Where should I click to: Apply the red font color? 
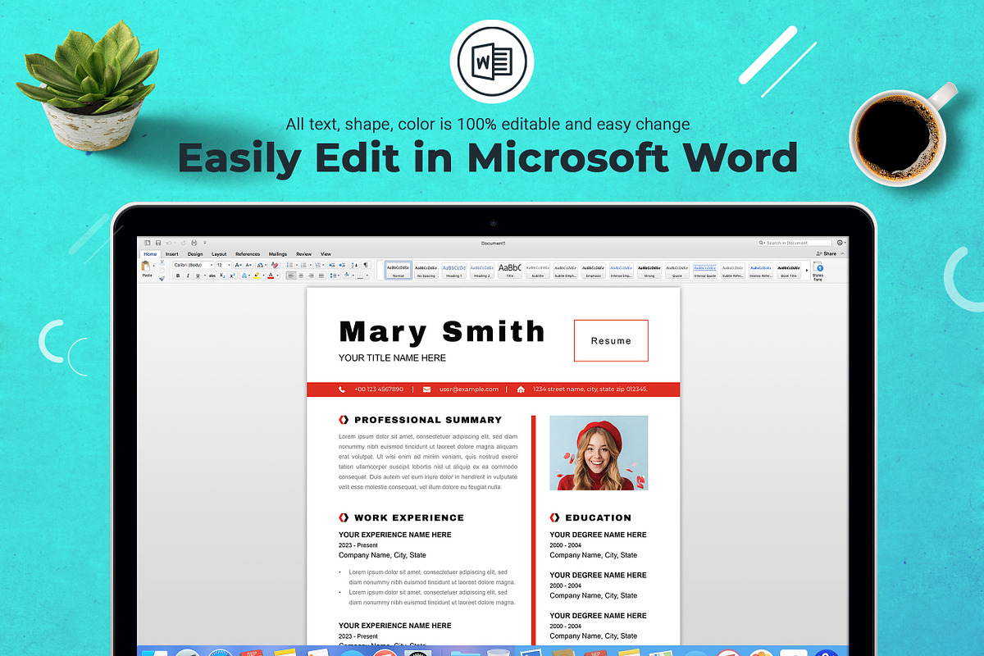coord(271,276)
